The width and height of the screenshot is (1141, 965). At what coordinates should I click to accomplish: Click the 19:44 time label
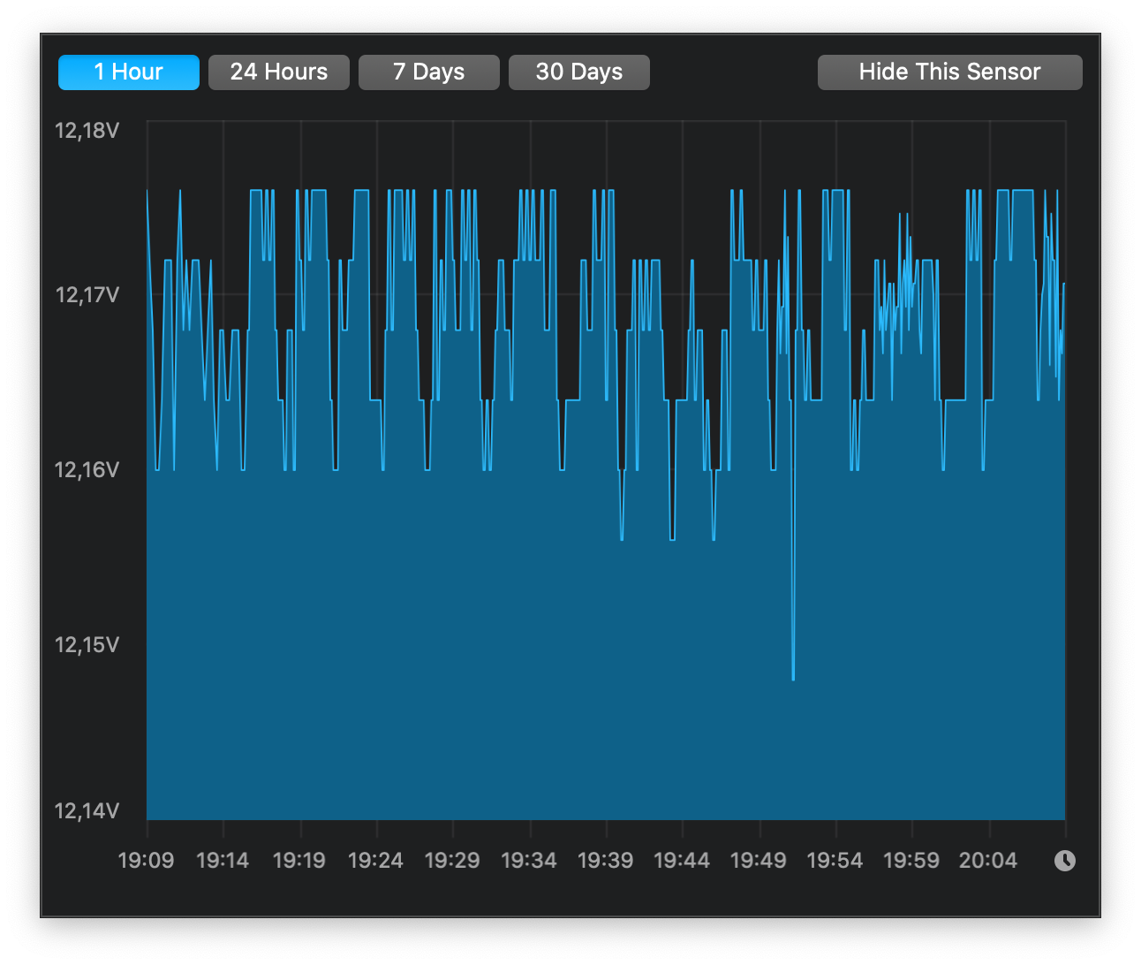(x=682, y=861)
